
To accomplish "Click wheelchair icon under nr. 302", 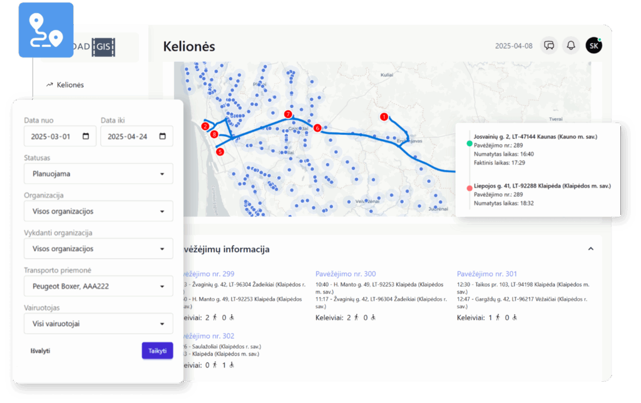I will click(x=232, y=365).
